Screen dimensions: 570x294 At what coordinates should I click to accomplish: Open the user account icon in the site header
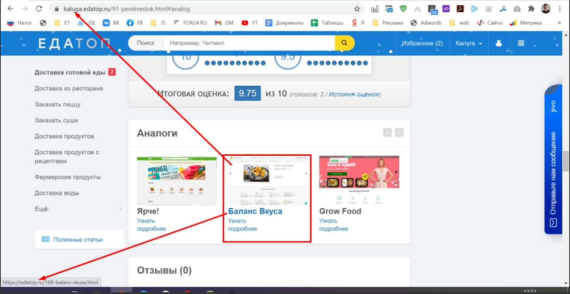coord(499,43)
